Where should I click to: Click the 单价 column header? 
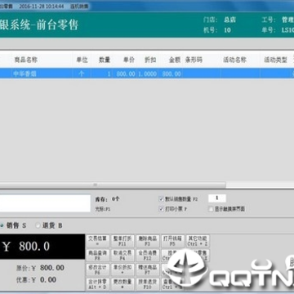click(129, 60)
